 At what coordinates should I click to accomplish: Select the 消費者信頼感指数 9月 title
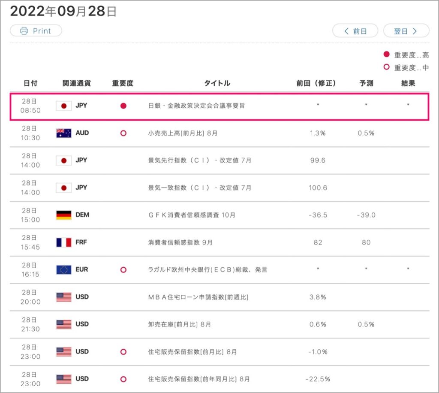click(x=180, y=242)
